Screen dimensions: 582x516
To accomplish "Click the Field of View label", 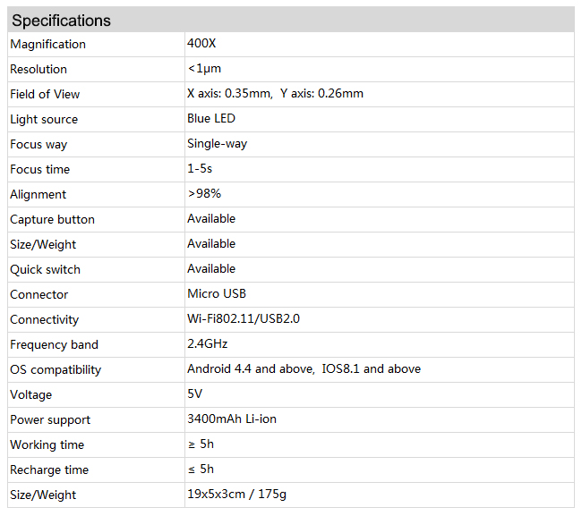I will [x=45, y=94].
